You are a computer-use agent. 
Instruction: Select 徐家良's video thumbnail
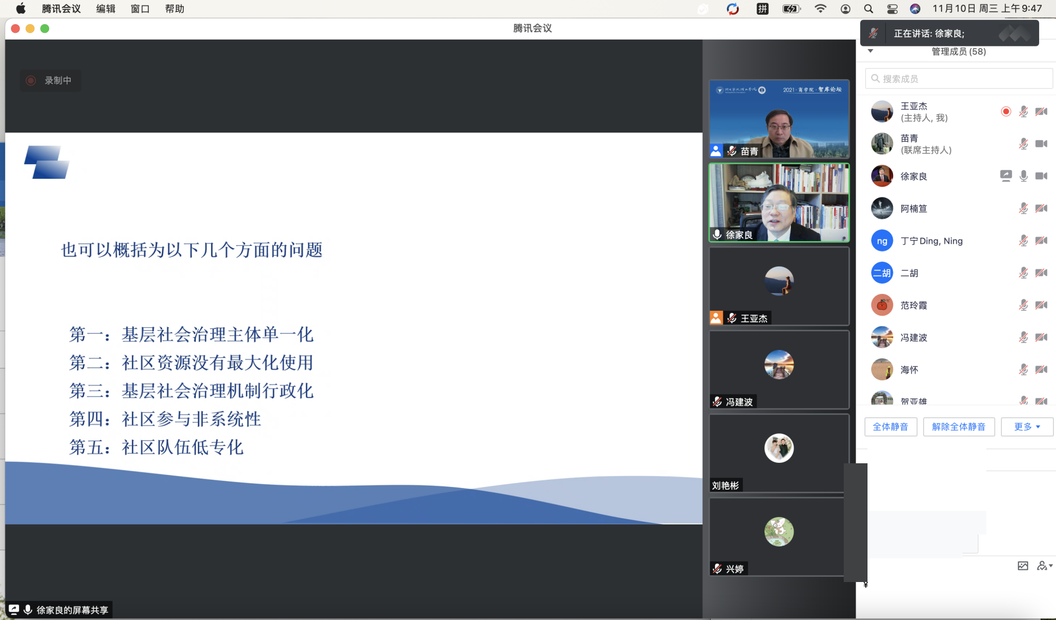(779, 203)
